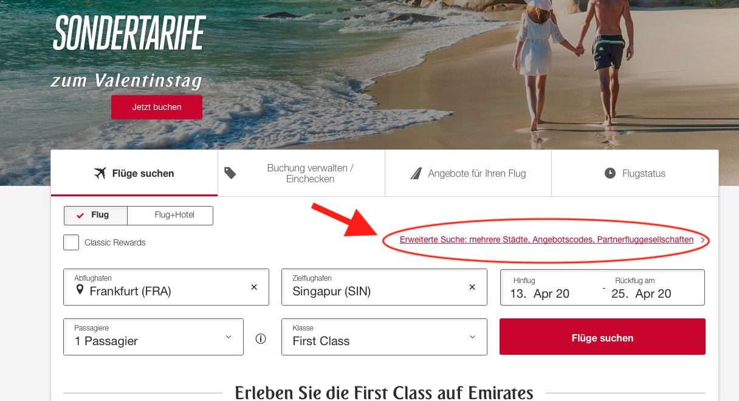739x401 pixels.
Task: Click the info icon next to Passagiere
Action: click(261, 339)
